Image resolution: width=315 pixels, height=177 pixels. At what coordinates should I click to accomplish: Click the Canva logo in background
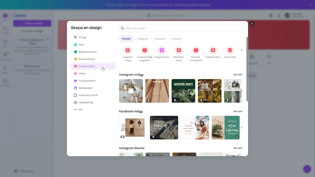[20, 15]
